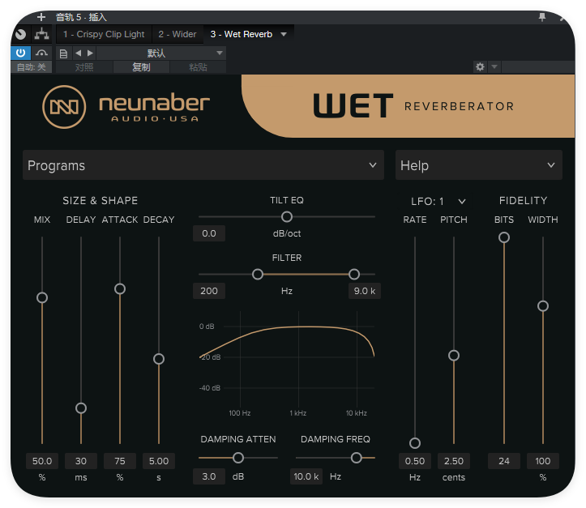
Task: Click the frequency response curve graph
Action: tap(287, 362)
